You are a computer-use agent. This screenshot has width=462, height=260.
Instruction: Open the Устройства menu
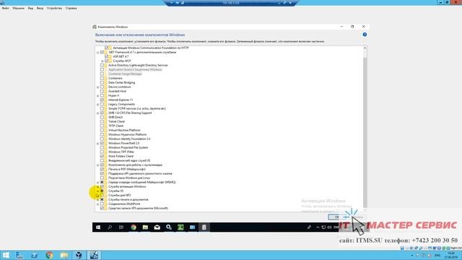(54, 8)
